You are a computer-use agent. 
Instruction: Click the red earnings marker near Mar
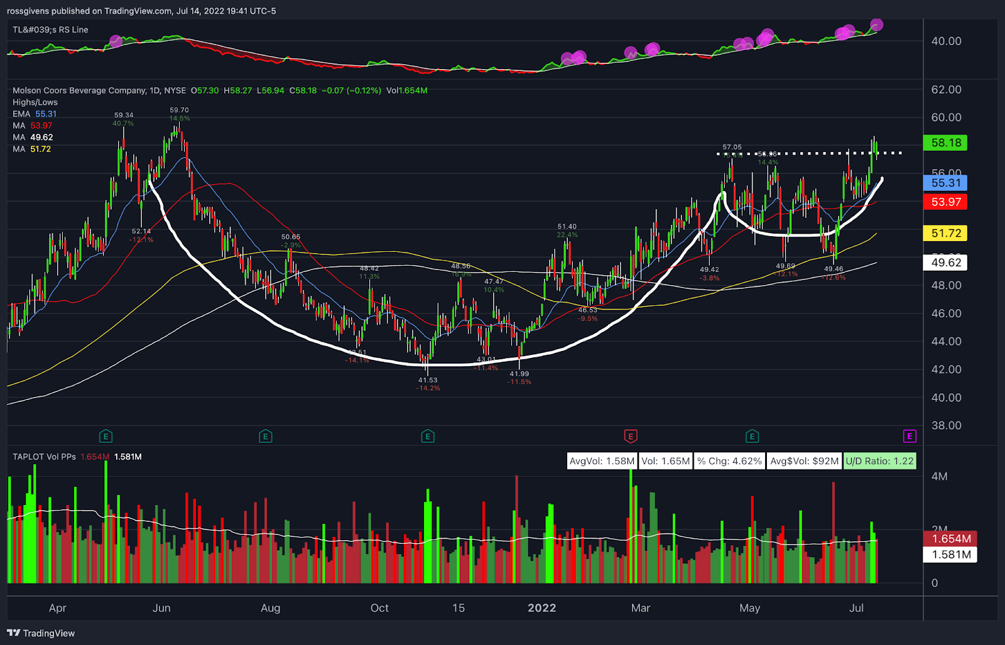pos(631,436)
